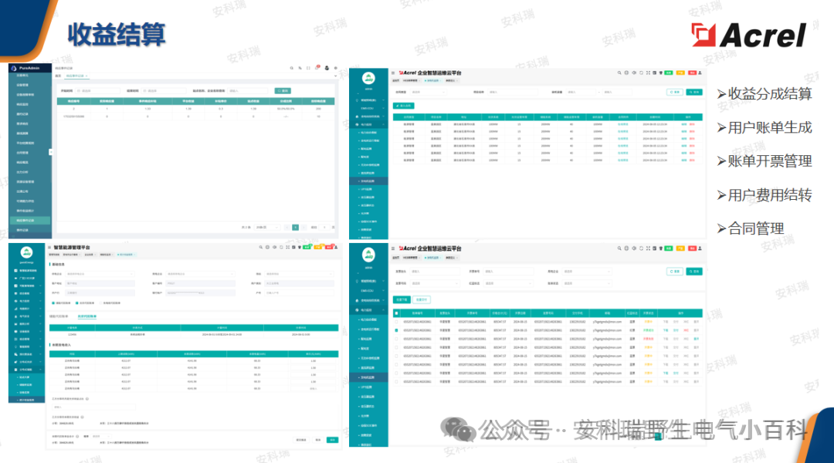Viewport: 834px width, 463px height.
Task: Click hamburger menu icon in contract list window
Action: coord(393,73)
